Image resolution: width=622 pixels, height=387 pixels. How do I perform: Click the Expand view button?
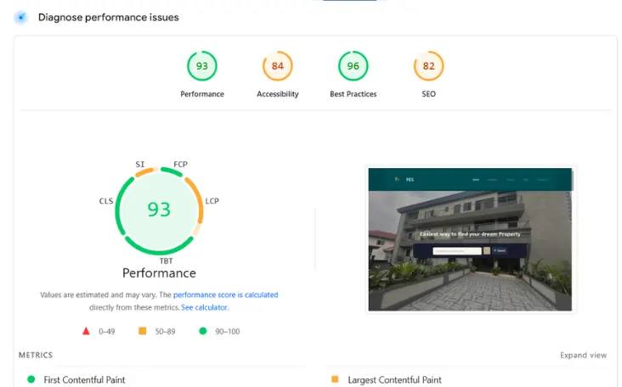pyautogui.click(x=583, y=356)
